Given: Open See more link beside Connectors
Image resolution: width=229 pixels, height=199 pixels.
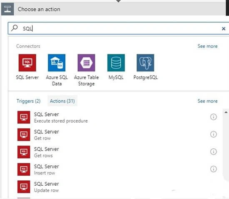Looking at the screenshot, I should (207, 46).
